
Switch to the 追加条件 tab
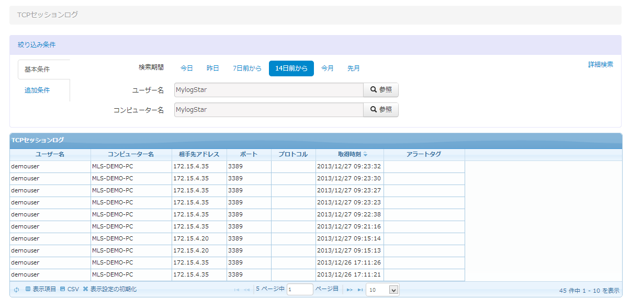click(x=37, y=90)
